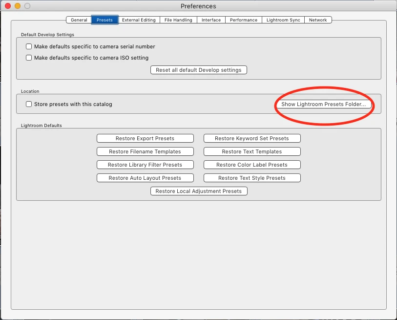Click Restore Filename Templates
Image resolution: width=397 pixels, height=320 pixels.
(145, 151)
